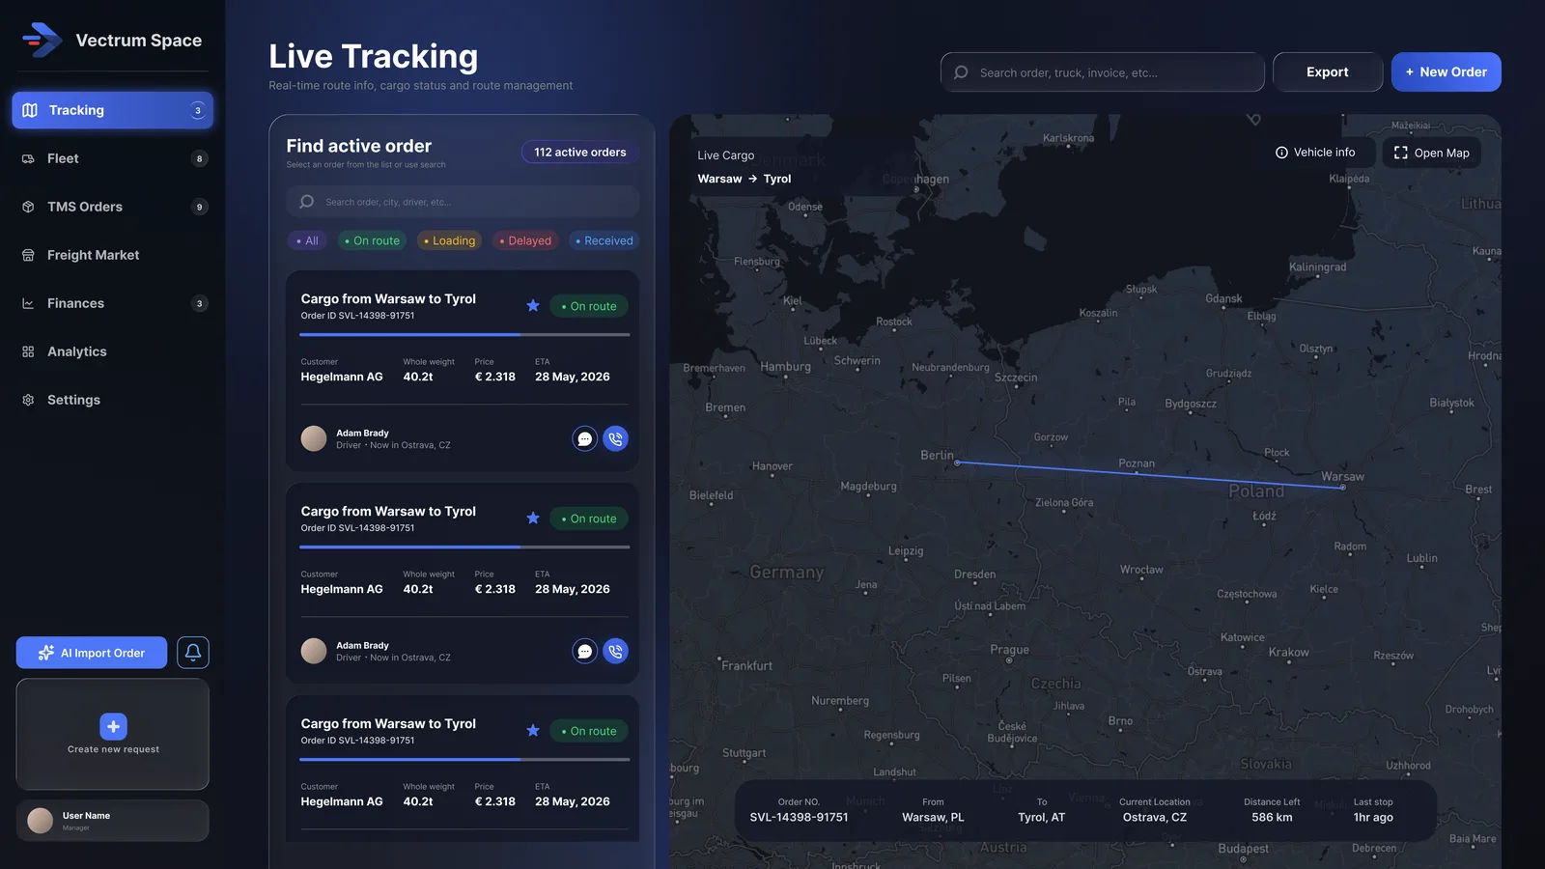Toggle favorite star on the second cargo card

pos(533,519)
